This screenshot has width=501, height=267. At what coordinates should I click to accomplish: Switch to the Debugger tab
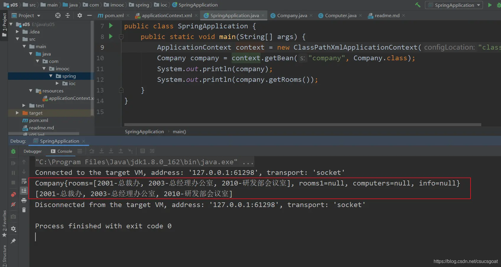point(32,151)
